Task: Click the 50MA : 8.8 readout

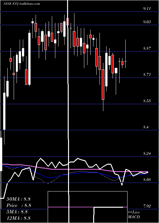Action: coord(18,199)
